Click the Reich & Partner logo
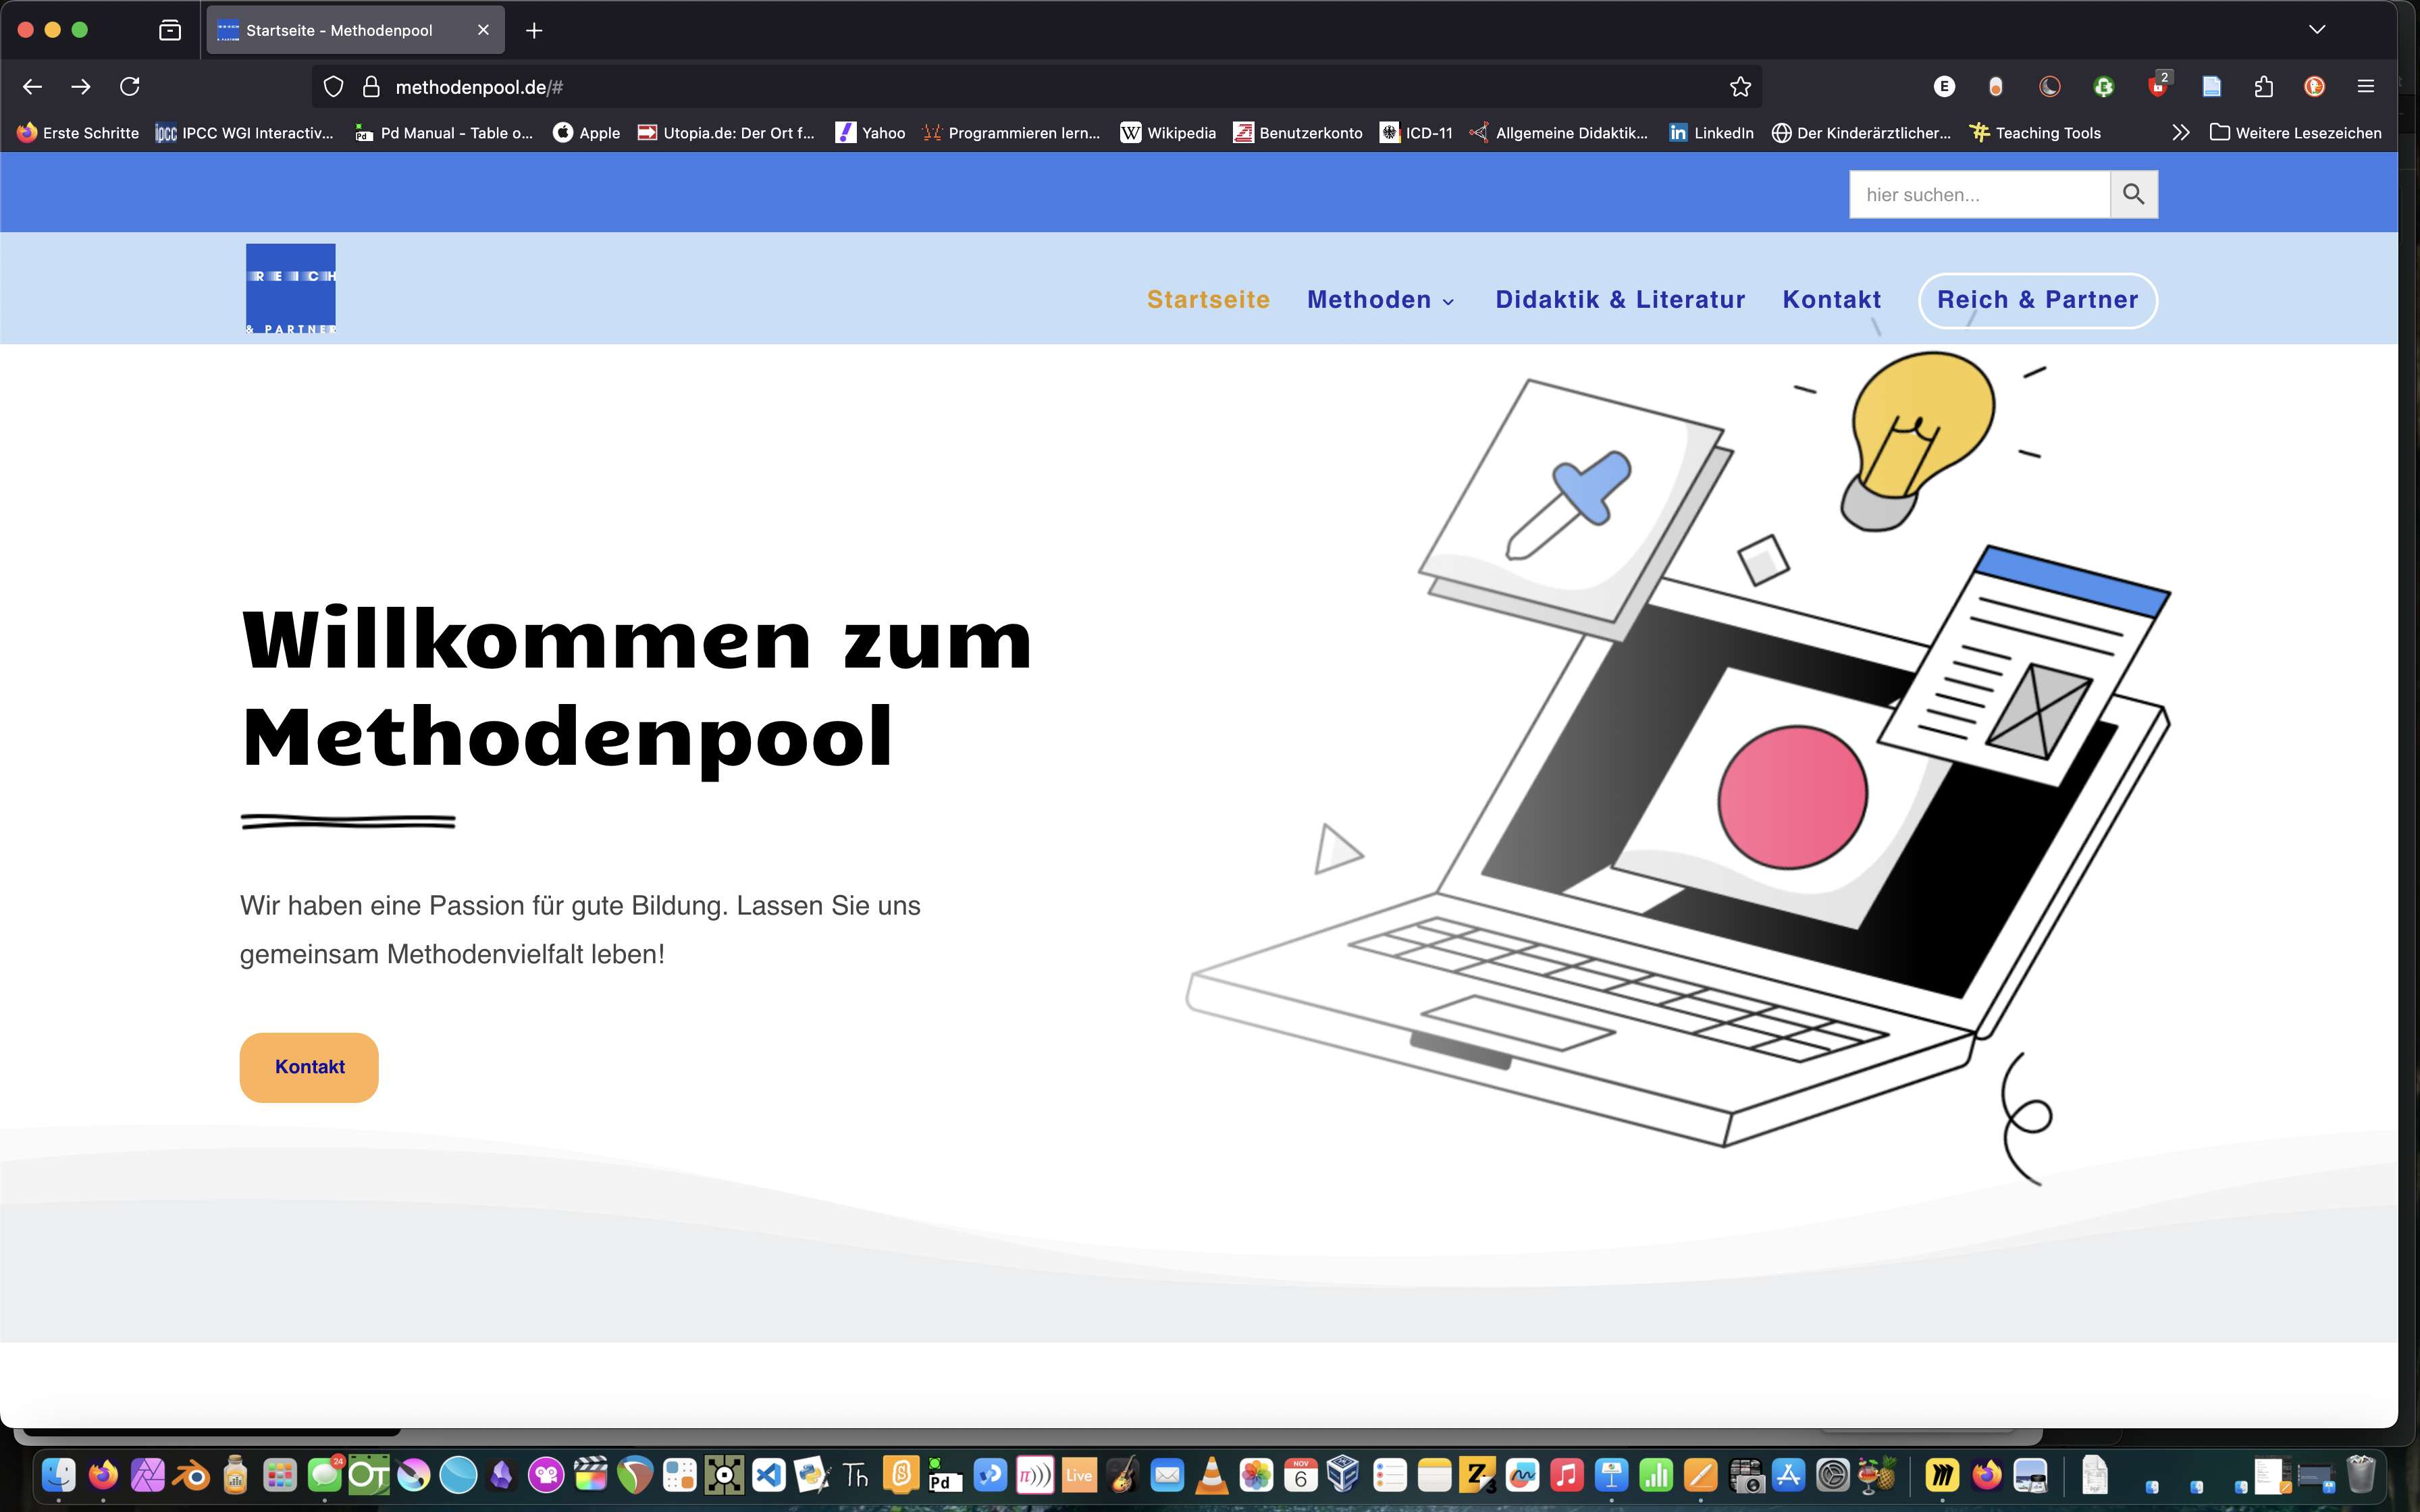This screenshot has width=2420, height=1512. [291, 288]
